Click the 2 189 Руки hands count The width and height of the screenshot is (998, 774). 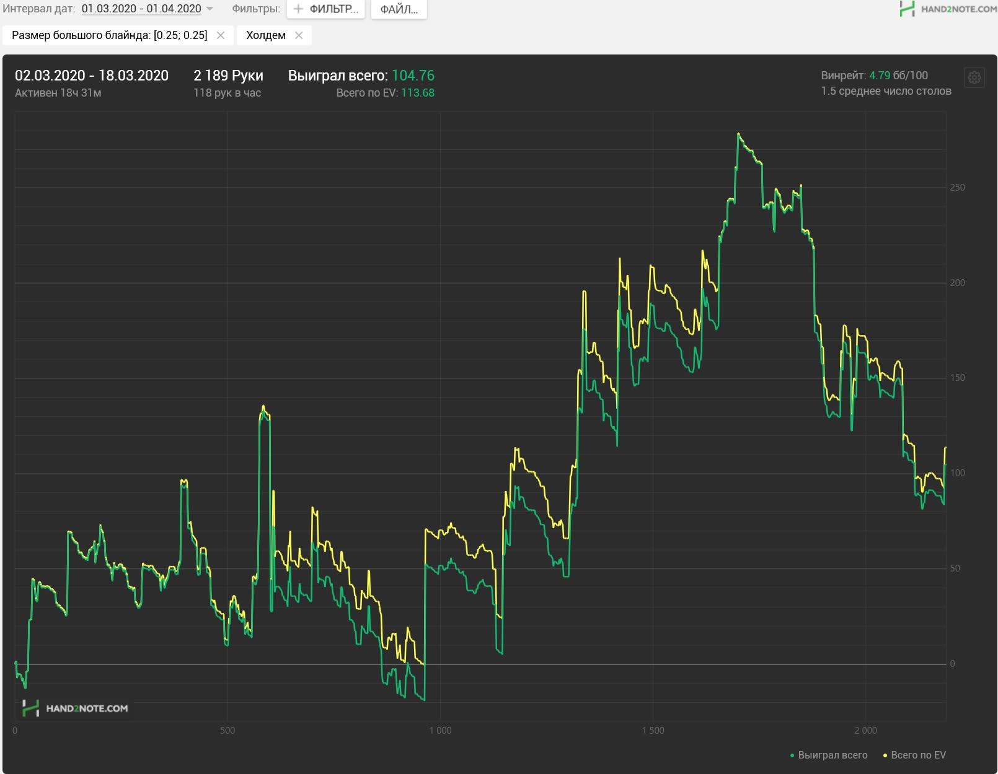(x=228, y=76)
